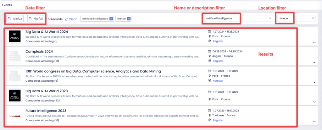Click the Toulouse location text
This screenshot has width=322, height=130.
(218, 115)
